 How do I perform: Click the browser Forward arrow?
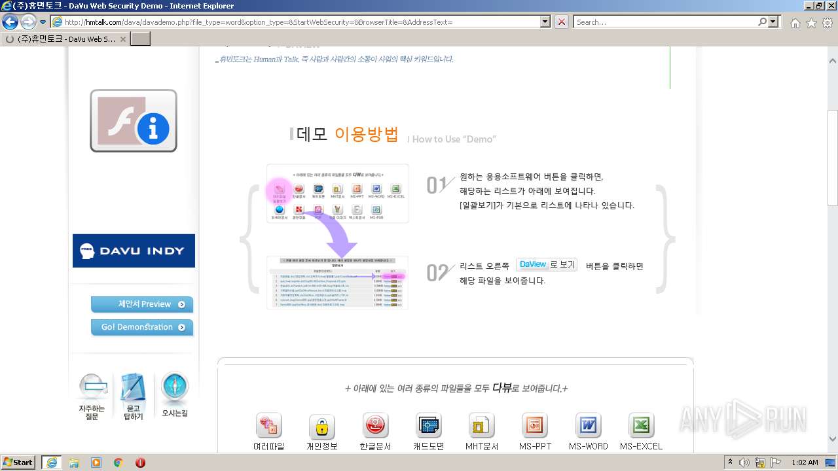tap(28, 22)
